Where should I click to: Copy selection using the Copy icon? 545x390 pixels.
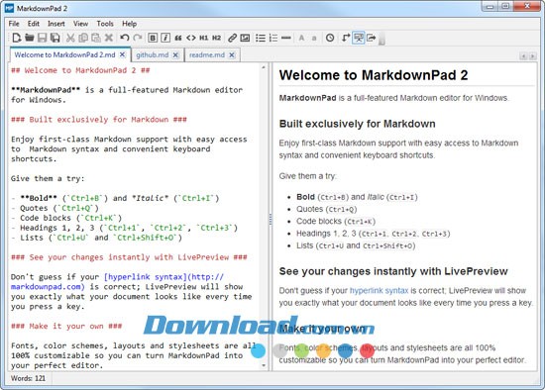click(83, 38)
